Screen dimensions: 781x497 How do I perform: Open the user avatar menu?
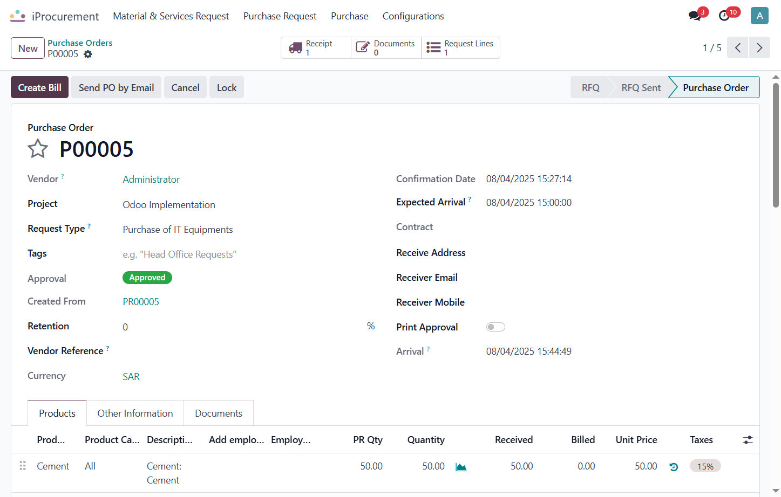pyautogui.click(x=759, y=16)
